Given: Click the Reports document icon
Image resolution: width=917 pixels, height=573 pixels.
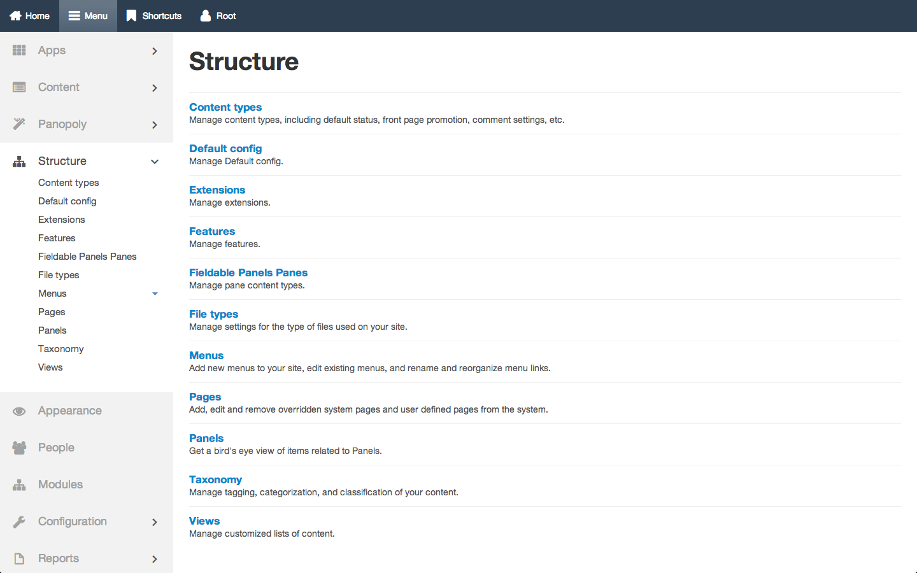Looking at the screenshot, I should tap(19, 558).
